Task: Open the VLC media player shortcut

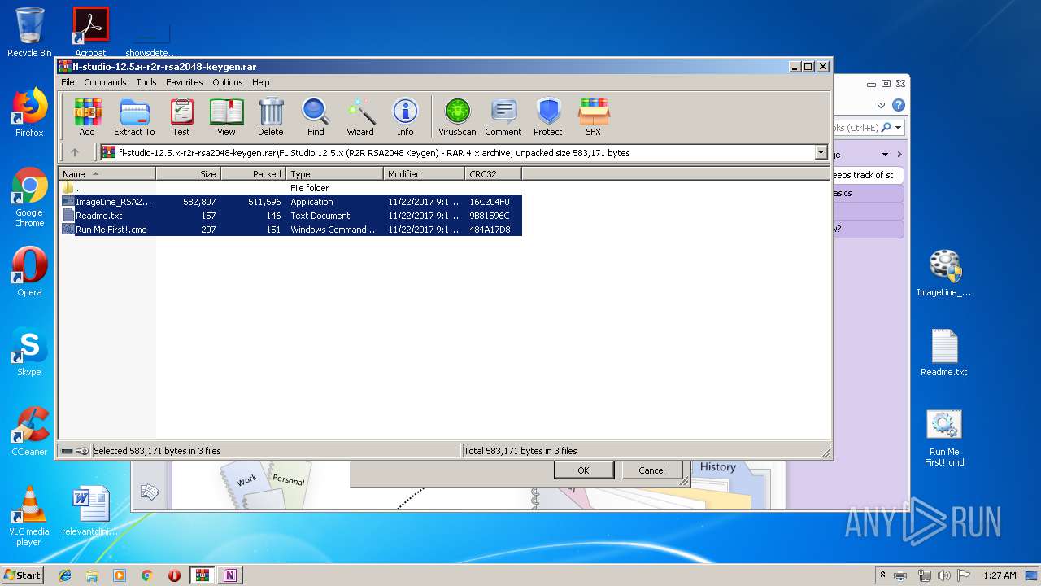Action: 29,516
